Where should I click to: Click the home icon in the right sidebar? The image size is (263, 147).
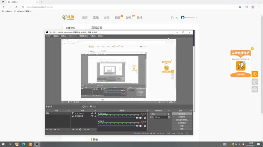(x=254, y=82)
